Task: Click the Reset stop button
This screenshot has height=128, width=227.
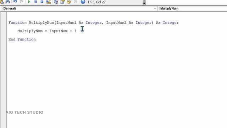Action: (x=42, y=2)
